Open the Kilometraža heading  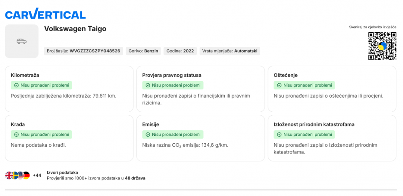coord(25,75)
